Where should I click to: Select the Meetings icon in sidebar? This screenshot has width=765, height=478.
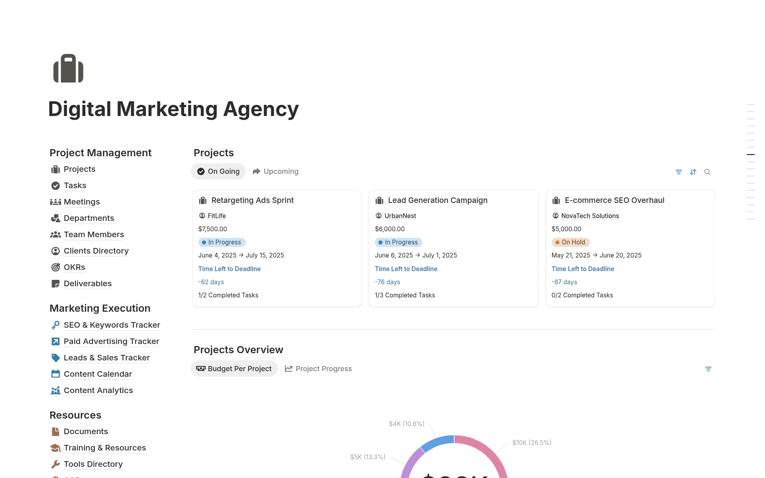pyautogui.click(x=55, y=202)
